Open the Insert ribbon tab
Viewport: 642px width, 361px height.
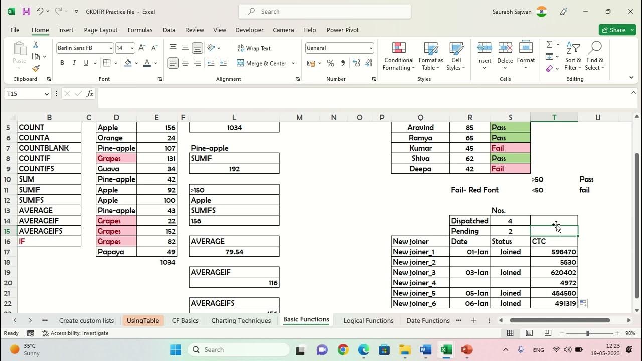pos(66,30)
